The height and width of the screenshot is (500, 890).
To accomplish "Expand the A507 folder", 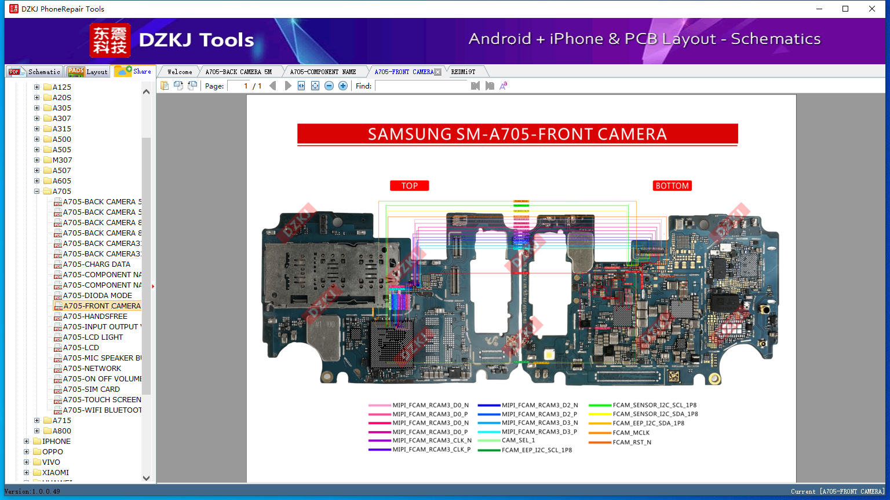I will click(37, 171).
